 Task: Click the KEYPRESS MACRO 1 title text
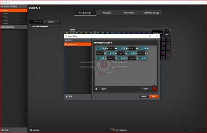[x=103, y=43]
